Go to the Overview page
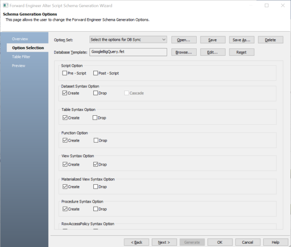The width and height of the screenshot is (291, 247). (20, 39)
